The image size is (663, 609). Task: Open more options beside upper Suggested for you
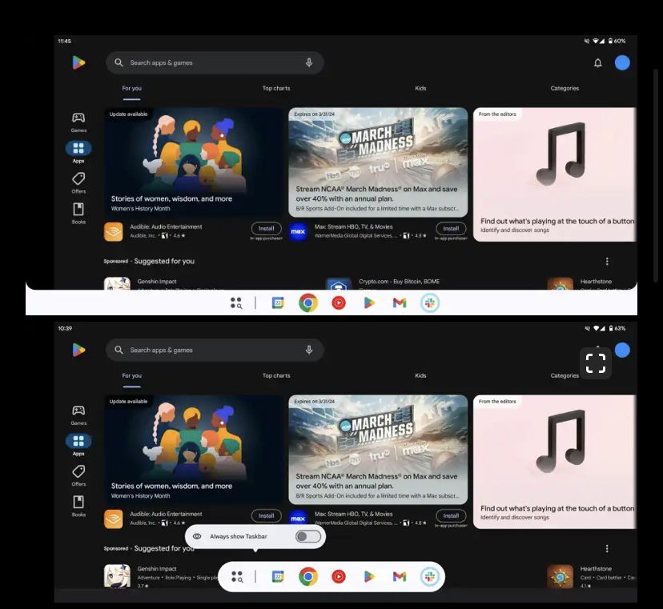(x=607, y=261)
